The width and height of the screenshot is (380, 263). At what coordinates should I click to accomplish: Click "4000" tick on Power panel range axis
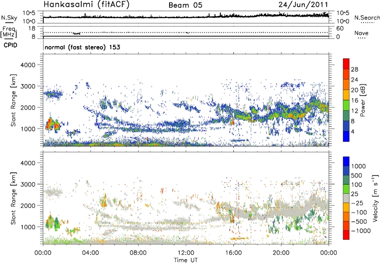(28, 65)
